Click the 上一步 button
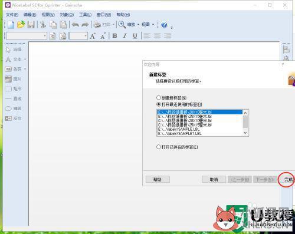The width and height of the screenshot is (295, 234). coord(240,179)
